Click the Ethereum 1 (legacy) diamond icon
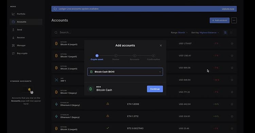 tap(56, 116)
